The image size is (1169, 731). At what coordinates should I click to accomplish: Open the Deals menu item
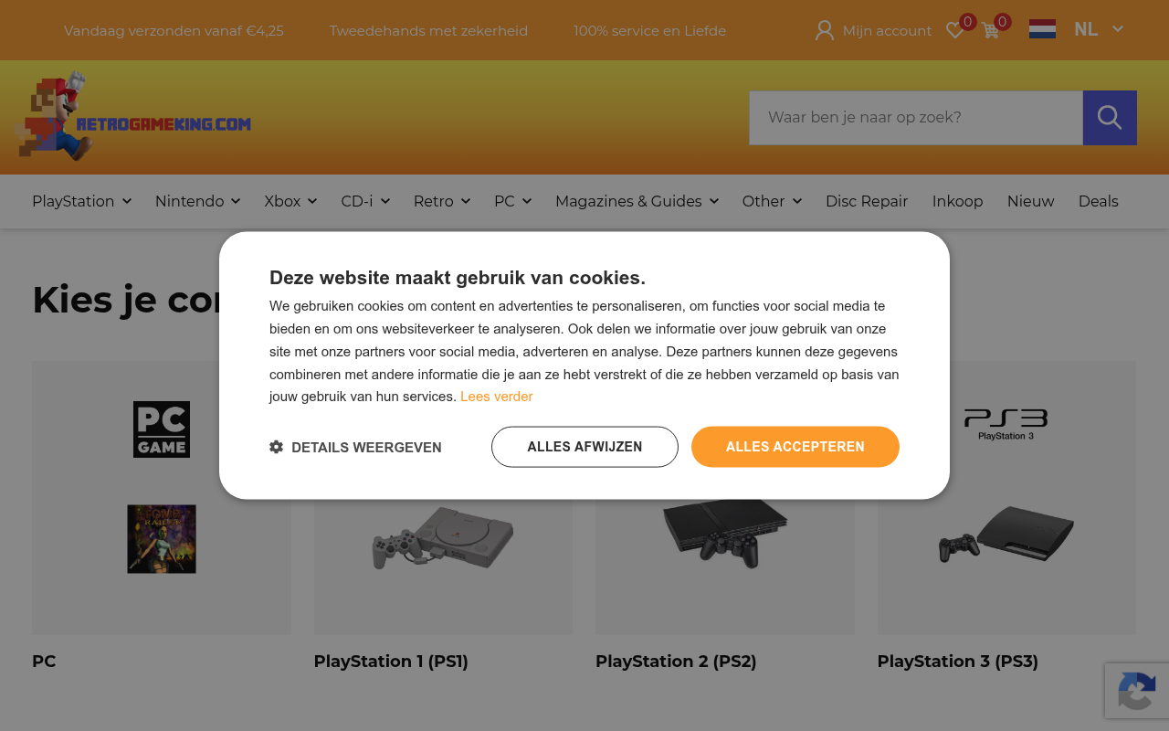coord(1098,201)
